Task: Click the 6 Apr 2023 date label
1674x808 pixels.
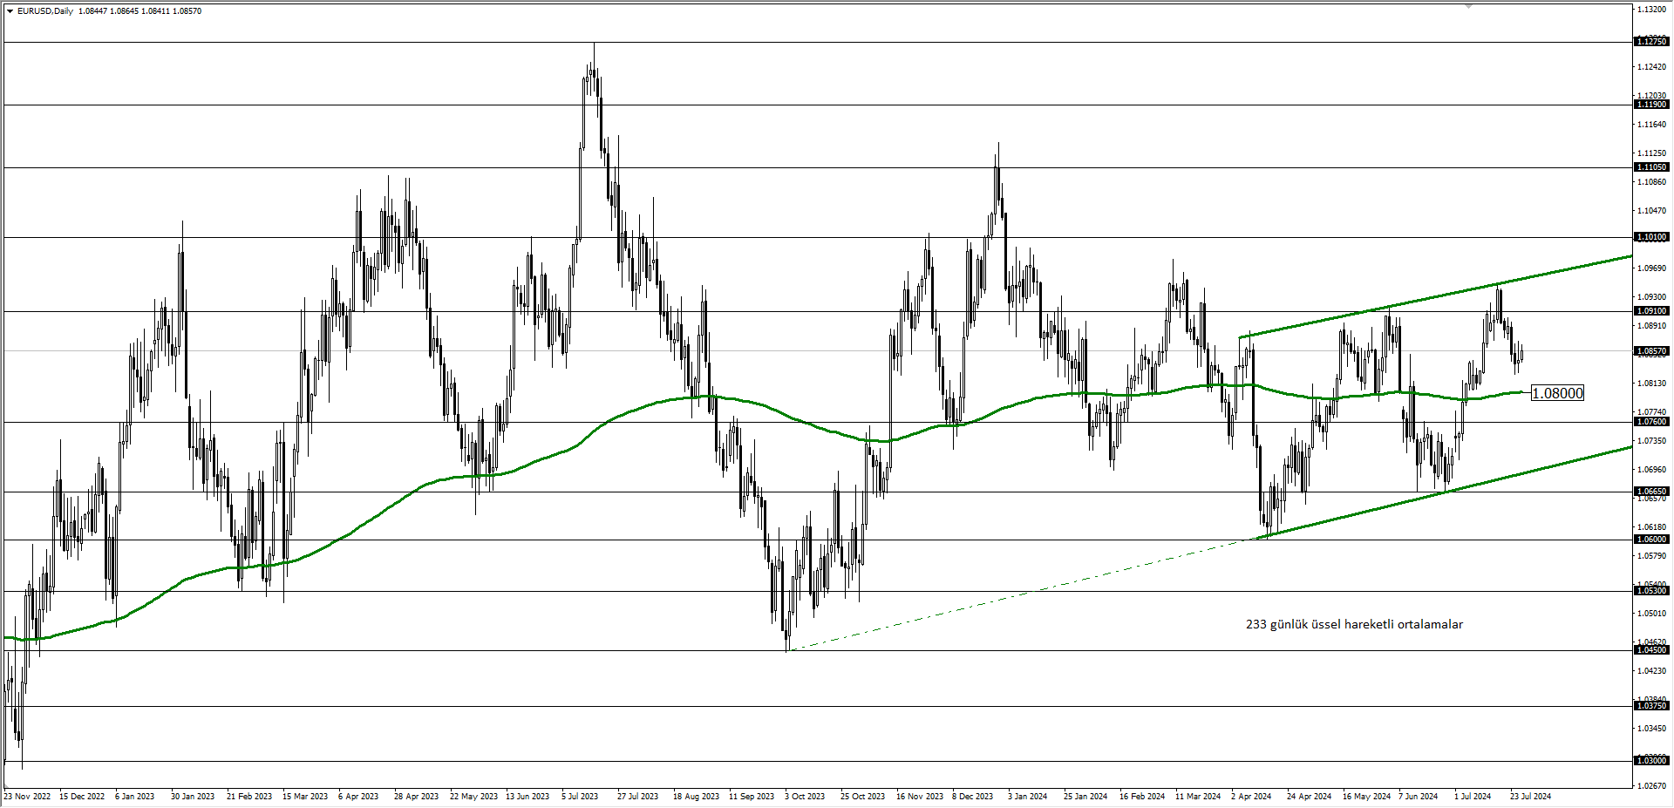Action: 357,797
